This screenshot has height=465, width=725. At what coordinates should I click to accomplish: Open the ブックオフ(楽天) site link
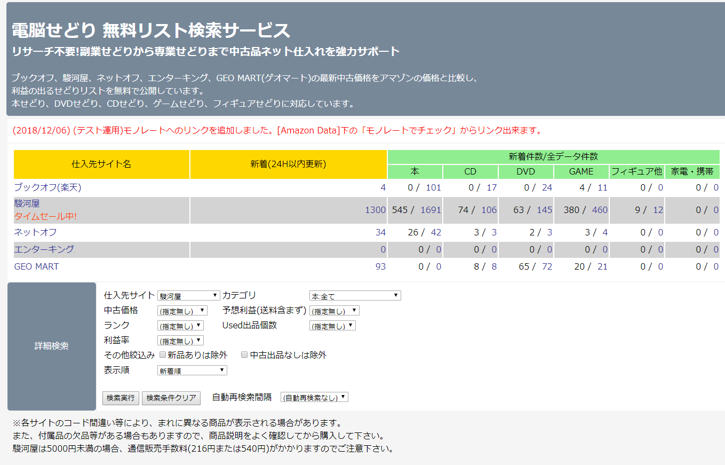click(x=47, y=187)
